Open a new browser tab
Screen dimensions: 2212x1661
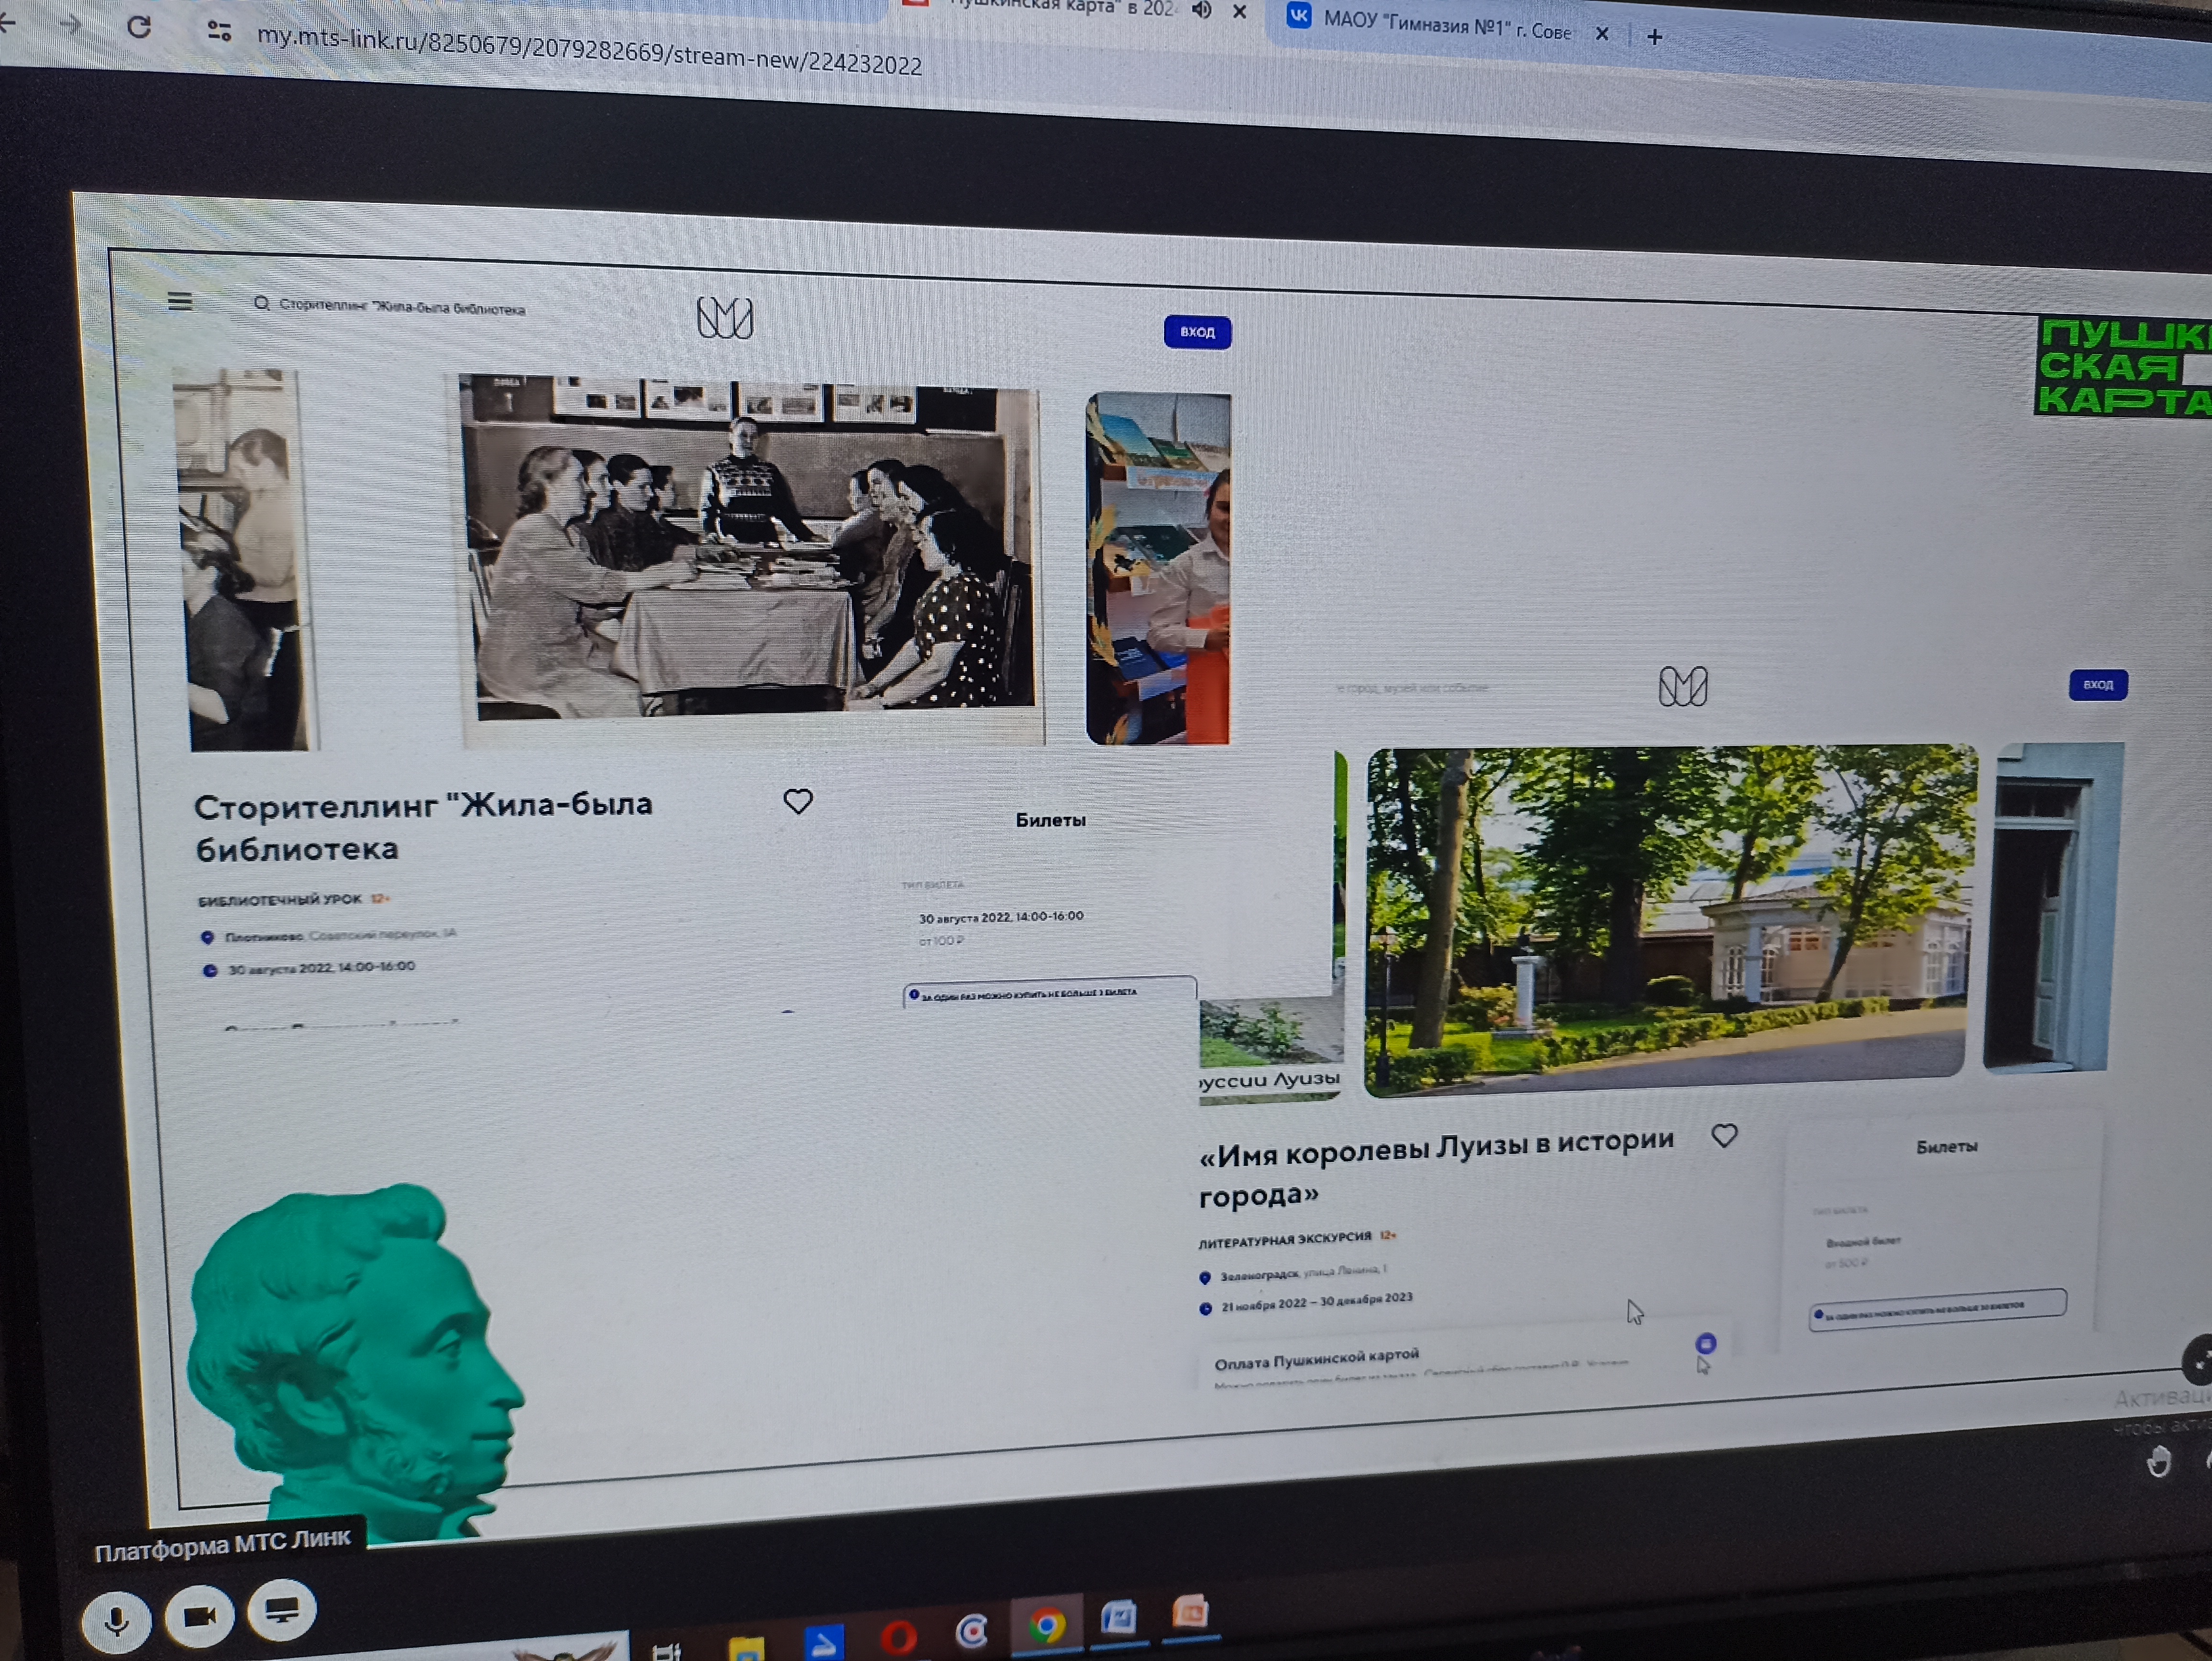tap(1655, 37)
